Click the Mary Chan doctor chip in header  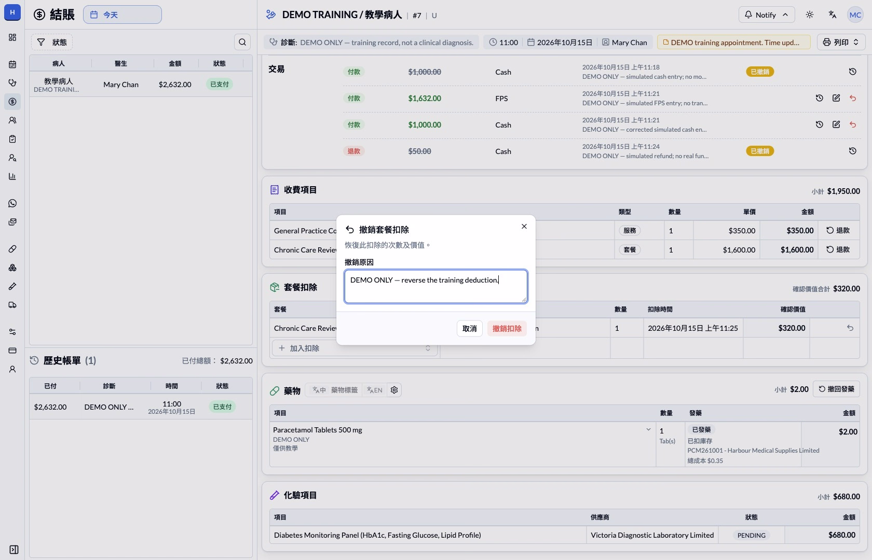pyautogui.click(x=624, y=42)
